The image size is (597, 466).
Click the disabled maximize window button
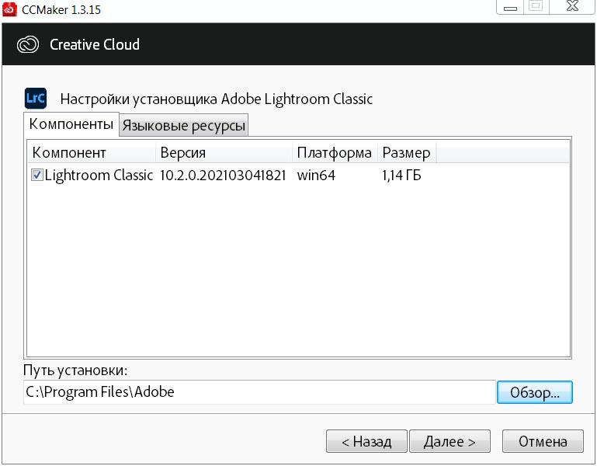[536, 6]
